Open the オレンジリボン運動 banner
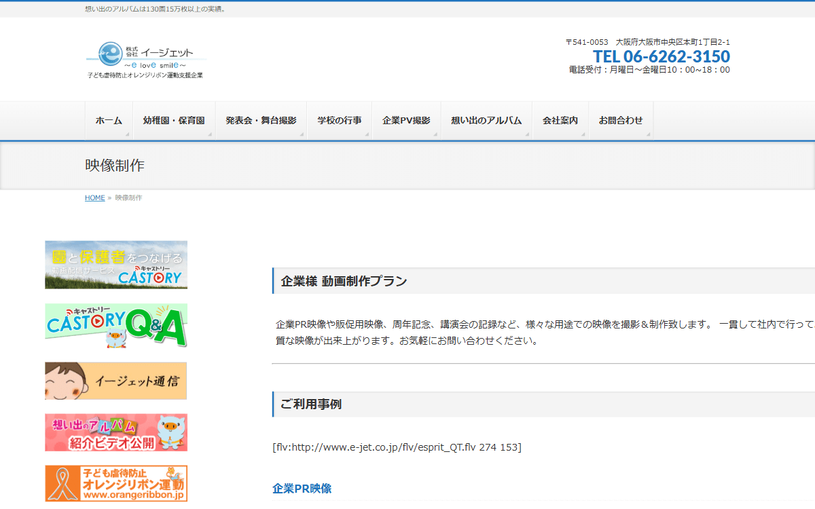 tap(116, 483)
